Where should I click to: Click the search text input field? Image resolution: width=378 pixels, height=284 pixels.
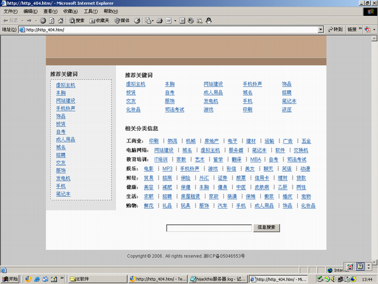[208, 228]
